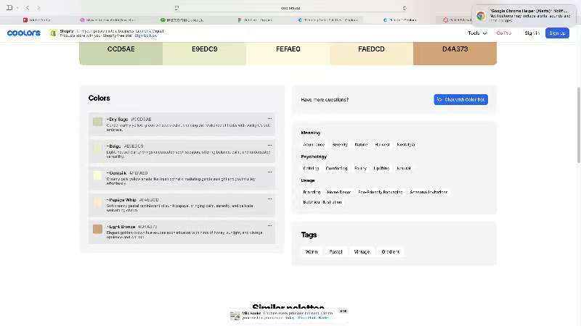
Task: Click the CCD5AE palette color swatch
Action: tap(121, 49)
